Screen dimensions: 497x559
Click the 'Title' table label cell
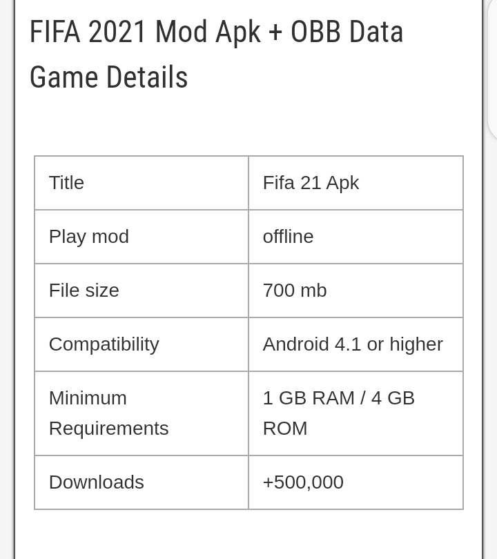pyautogui.click(x=66, y=183)
